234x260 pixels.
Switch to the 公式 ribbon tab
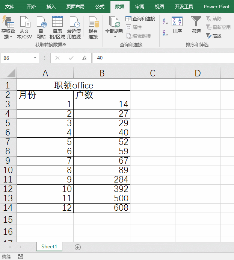100,7
